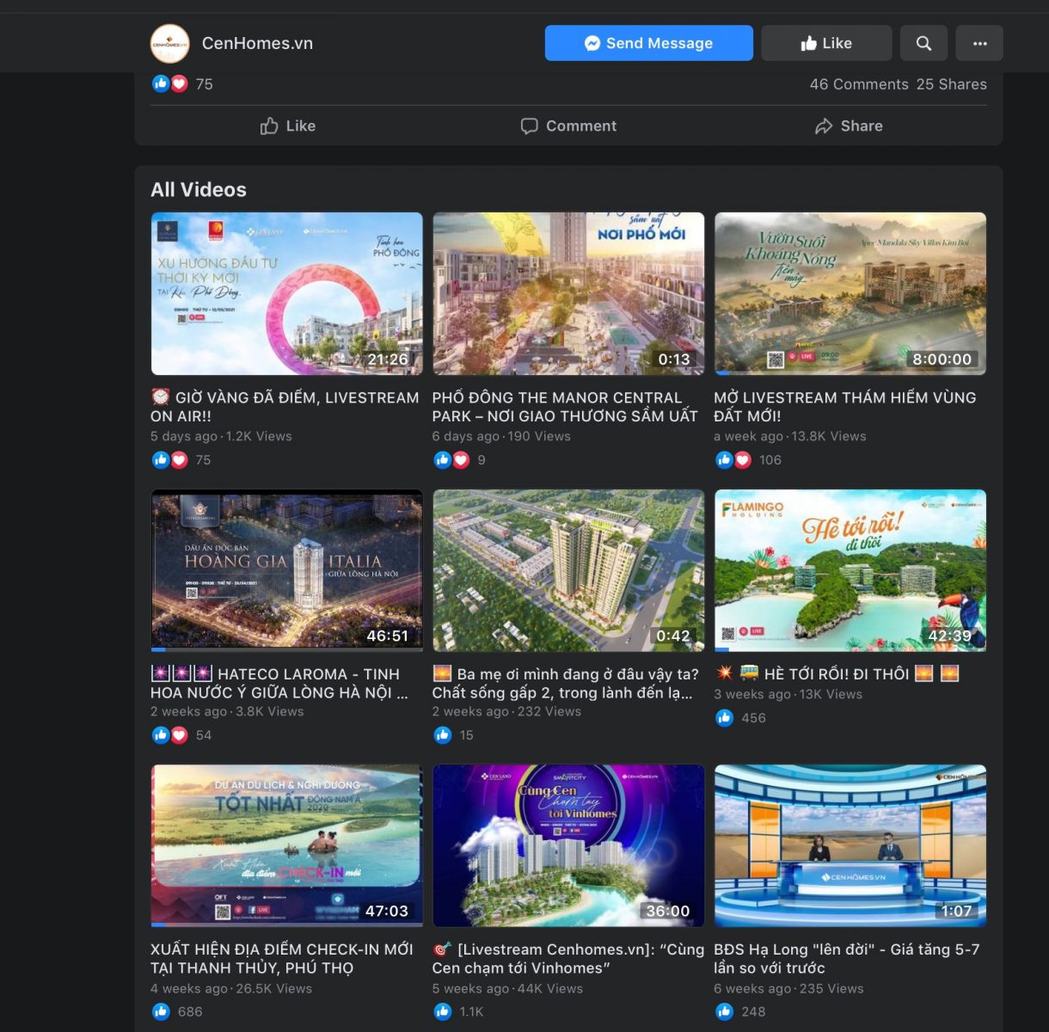Play the 46:51 Hoàng Gia Italia video
The height and width of the screenshot is (1032, 1049).
pyautogui.click(x=286, y=569)
